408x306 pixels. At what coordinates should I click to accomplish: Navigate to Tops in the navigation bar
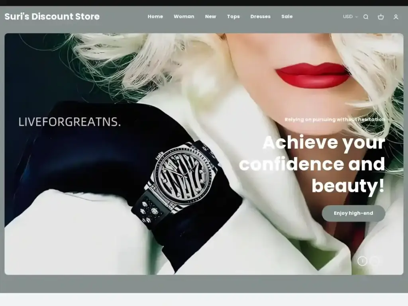click(x=233, y=17)
